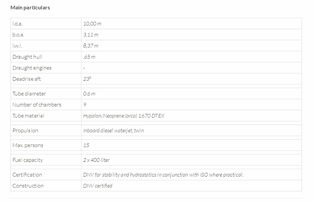Select the "Number of chambers" label

37,105
